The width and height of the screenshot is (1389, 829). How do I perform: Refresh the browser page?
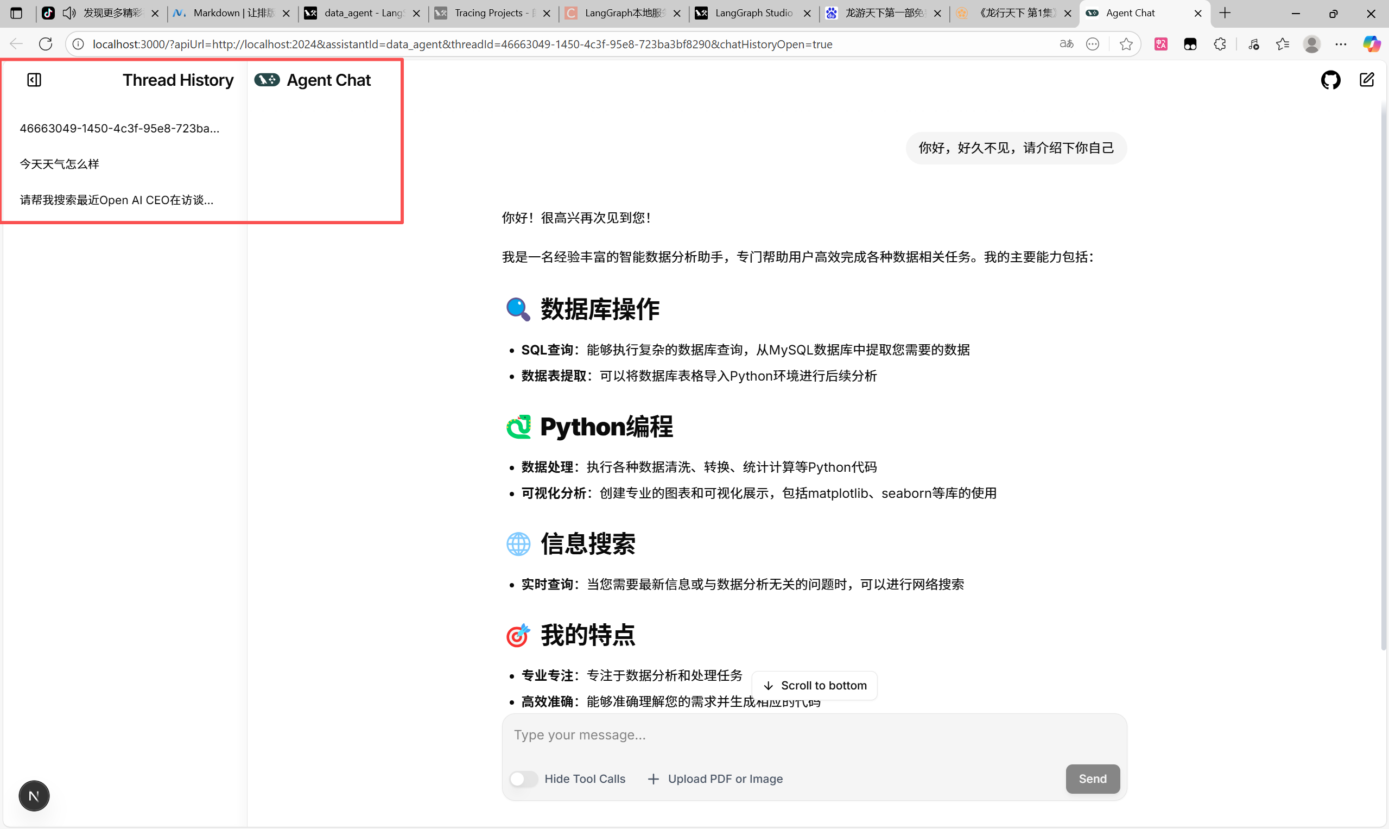tap(46, 44)
